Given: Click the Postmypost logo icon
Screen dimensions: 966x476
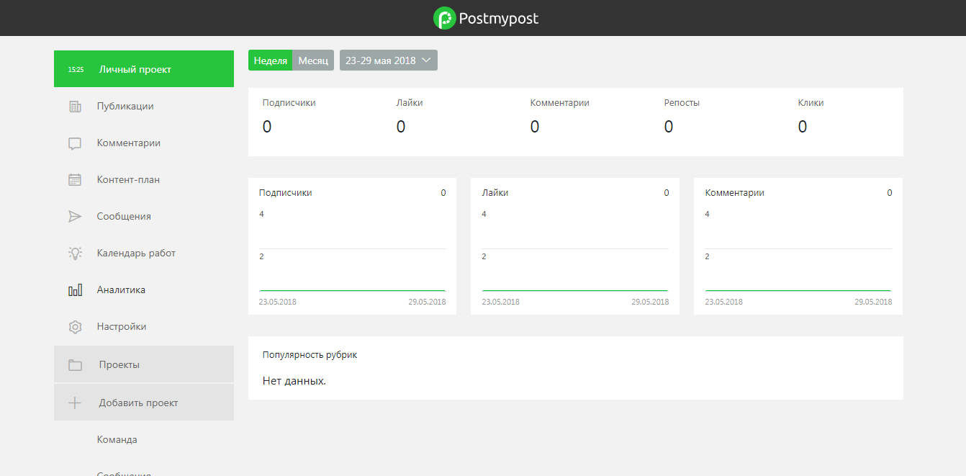Looking at the screenshot, I should point(444,18).
